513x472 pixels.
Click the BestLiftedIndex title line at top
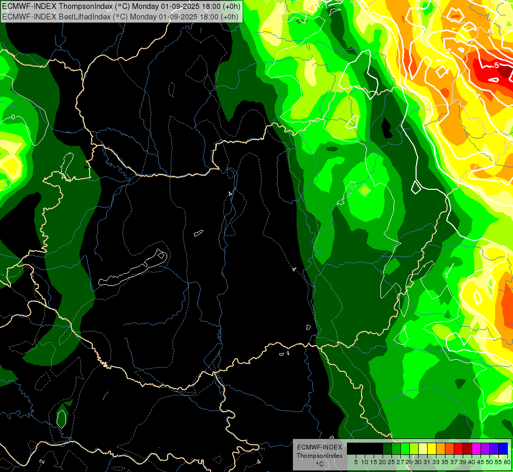click(x=120, y=17)
